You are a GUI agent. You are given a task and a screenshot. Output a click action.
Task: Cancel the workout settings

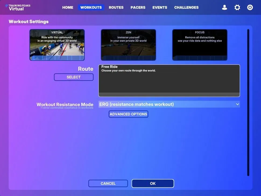point(108,184)
